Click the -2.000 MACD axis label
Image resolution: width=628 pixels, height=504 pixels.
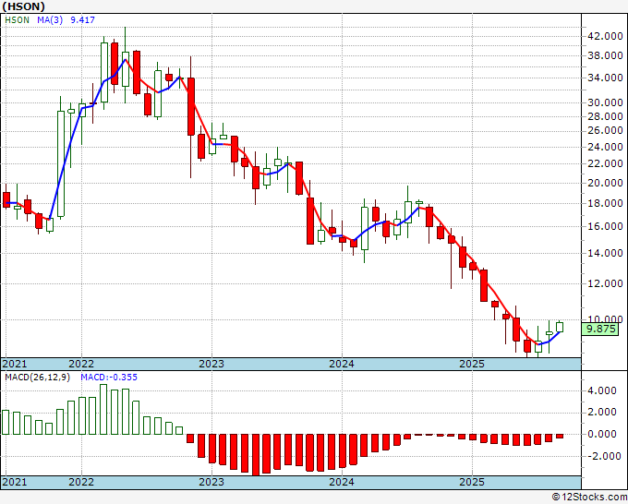pos(604,456)
